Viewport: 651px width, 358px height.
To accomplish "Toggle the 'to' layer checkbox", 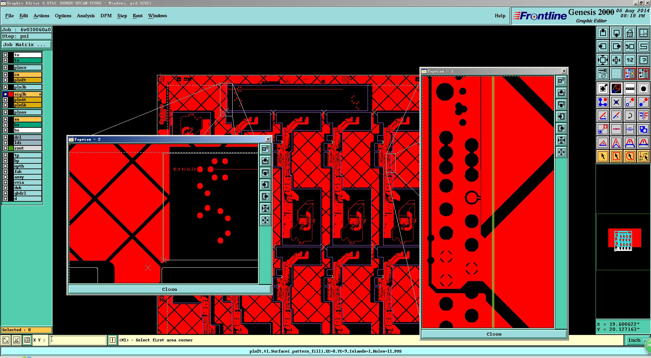I will pyautogui.click(x=5, y=55).
